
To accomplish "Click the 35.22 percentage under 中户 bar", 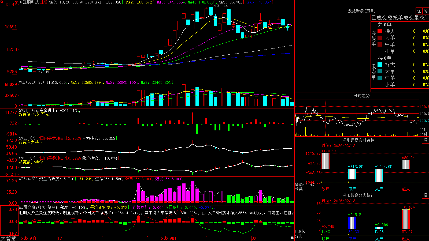I will click(x=354, y=232).
